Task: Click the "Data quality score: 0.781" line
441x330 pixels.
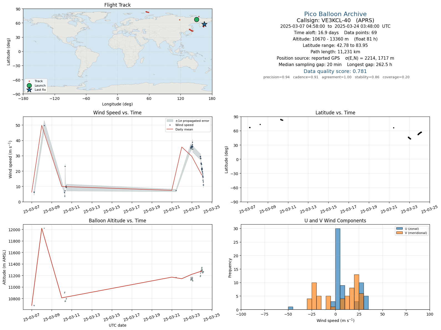Action: [x=335, y=71]
